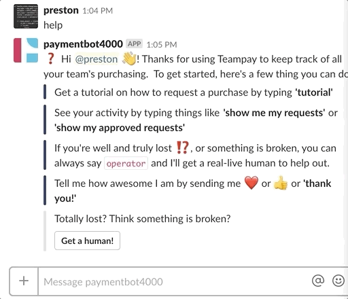Click the red question mark emoji
The image size is (348, 299).
(51, 59)
